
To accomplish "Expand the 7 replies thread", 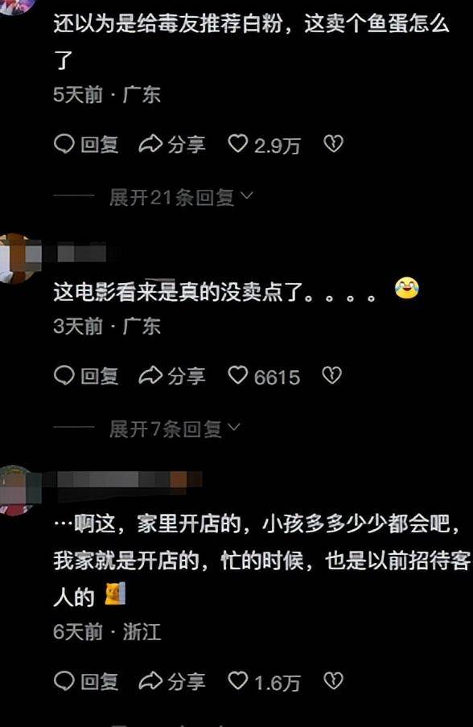I will pos(165,429).
